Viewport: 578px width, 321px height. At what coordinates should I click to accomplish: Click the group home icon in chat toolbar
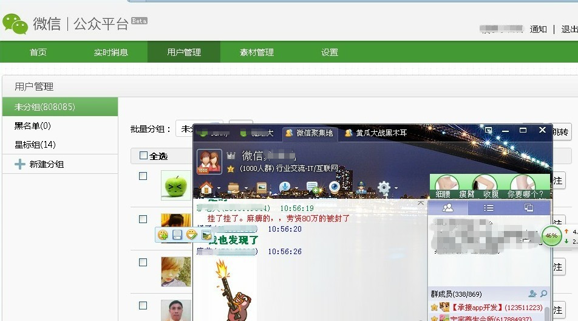click(206, 188)
